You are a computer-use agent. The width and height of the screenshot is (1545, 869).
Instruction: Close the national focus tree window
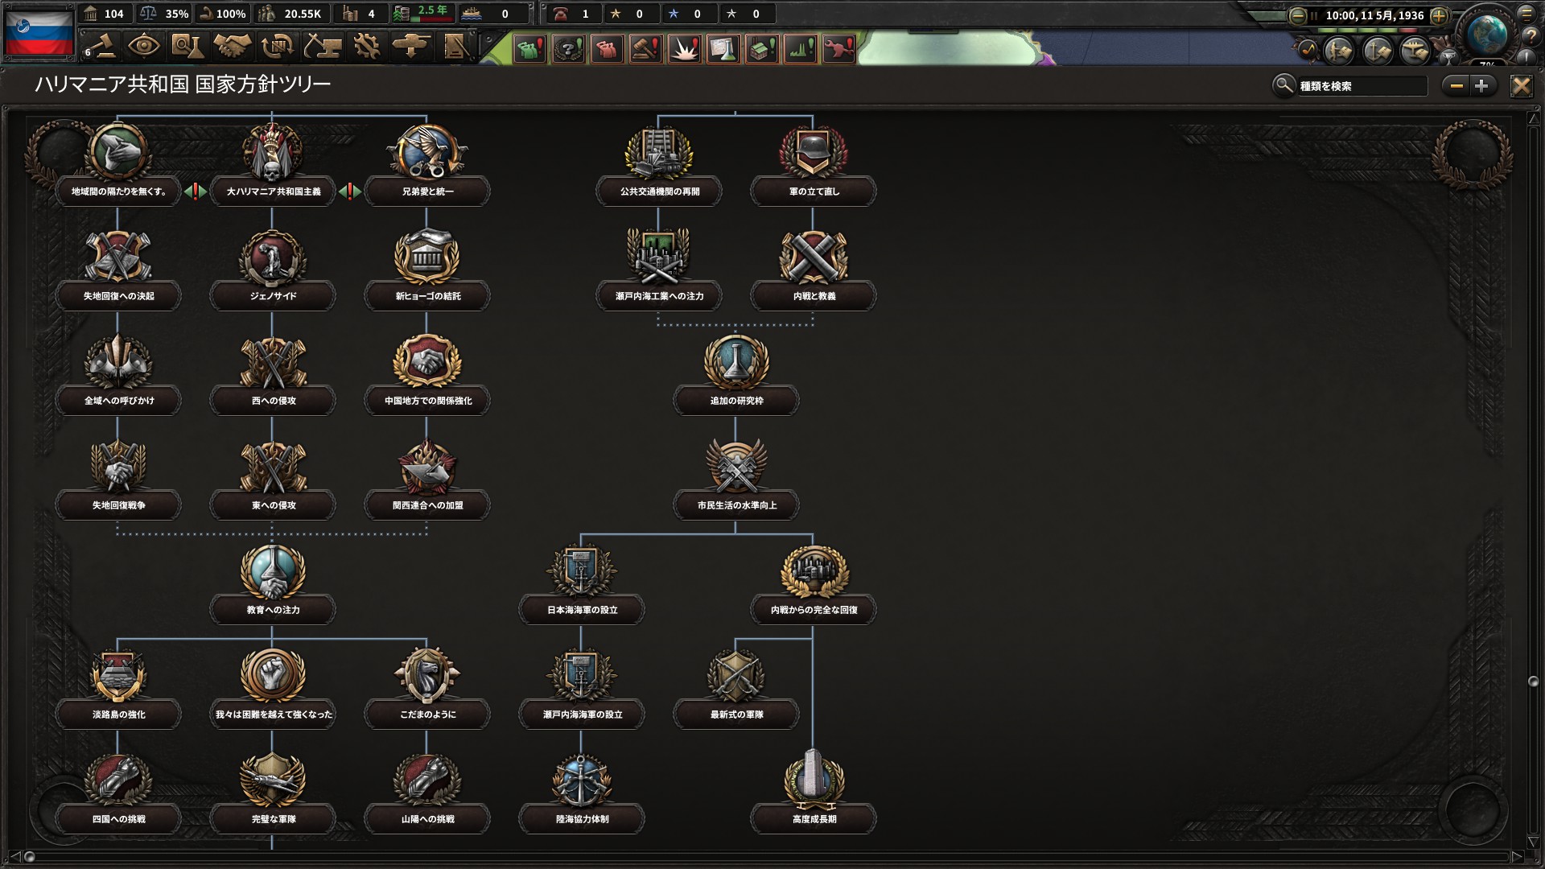[1521, 86]
